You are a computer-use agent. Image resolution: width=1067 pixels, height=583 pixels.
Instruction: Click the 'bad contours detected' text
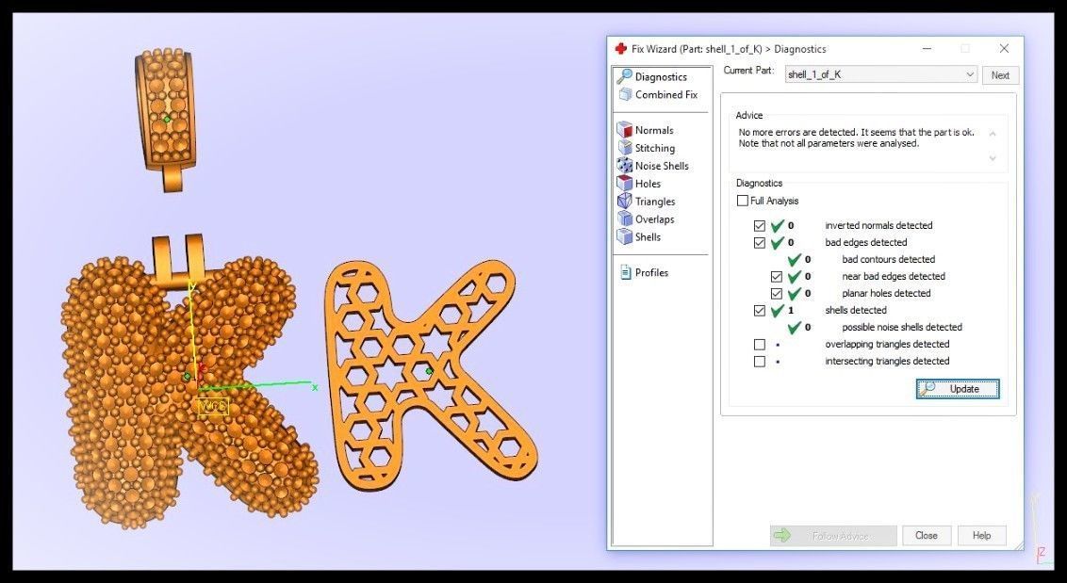(x=888, y=259)
